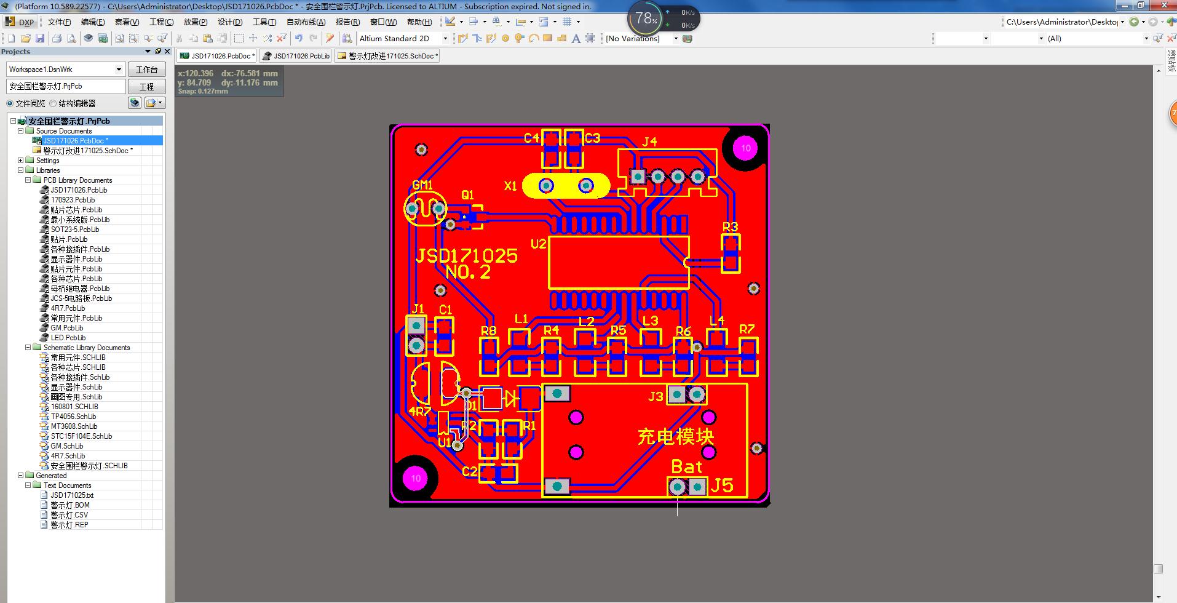The width and height of the screenshot is (1177, 603).
Task: Open the Altium Standard 2D view dropdown
Action: (x=445, y=38)
